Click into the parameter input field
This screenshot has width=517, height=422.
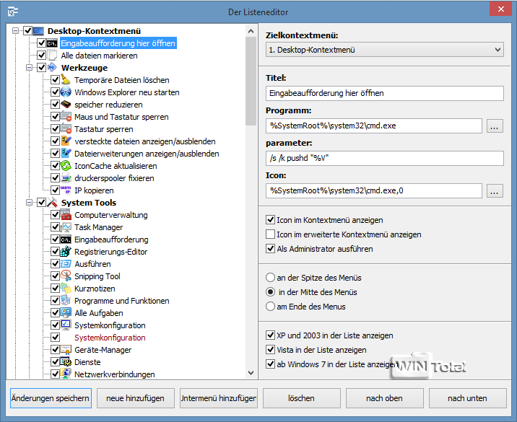coord(384,158)
